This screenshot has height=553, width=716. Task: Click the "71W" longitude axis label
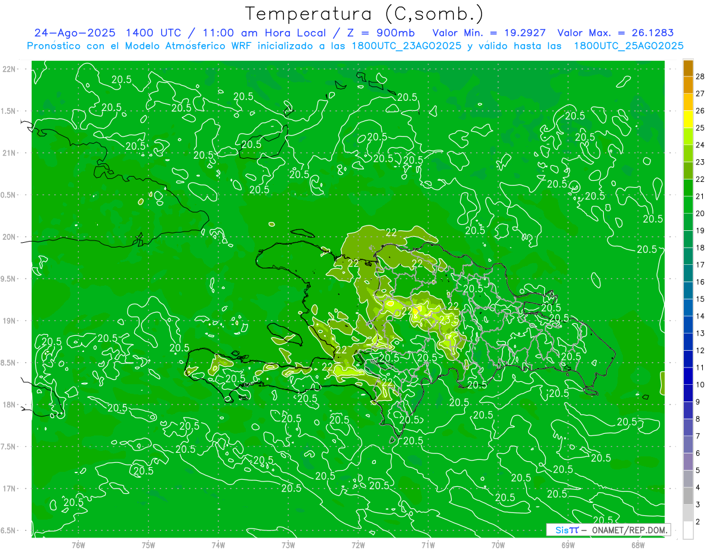[428, 545]
